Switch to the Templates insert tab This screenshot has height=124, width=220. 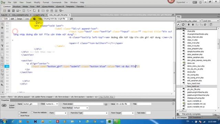[x=70, y=7]
